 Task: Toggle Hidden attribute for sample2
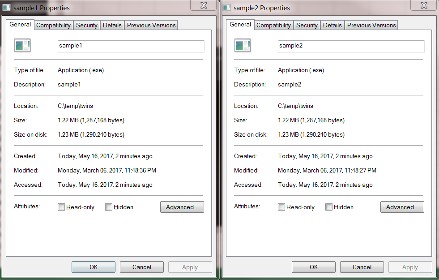329,207
